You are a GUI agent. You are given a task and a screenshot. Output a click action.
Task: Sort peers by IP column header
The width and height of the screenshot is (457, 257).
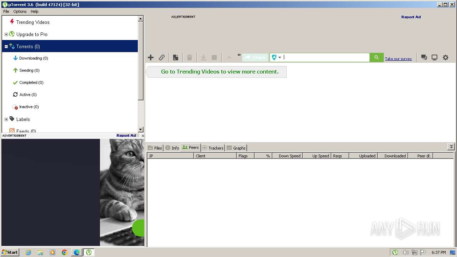point(171,156)
